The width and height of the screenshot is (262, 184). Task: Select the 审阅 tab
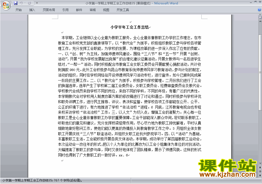click(x=93, y=10)
